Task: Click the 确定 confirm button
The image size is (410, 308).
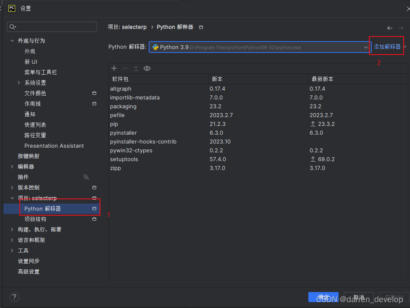Action: click(323, 297)
